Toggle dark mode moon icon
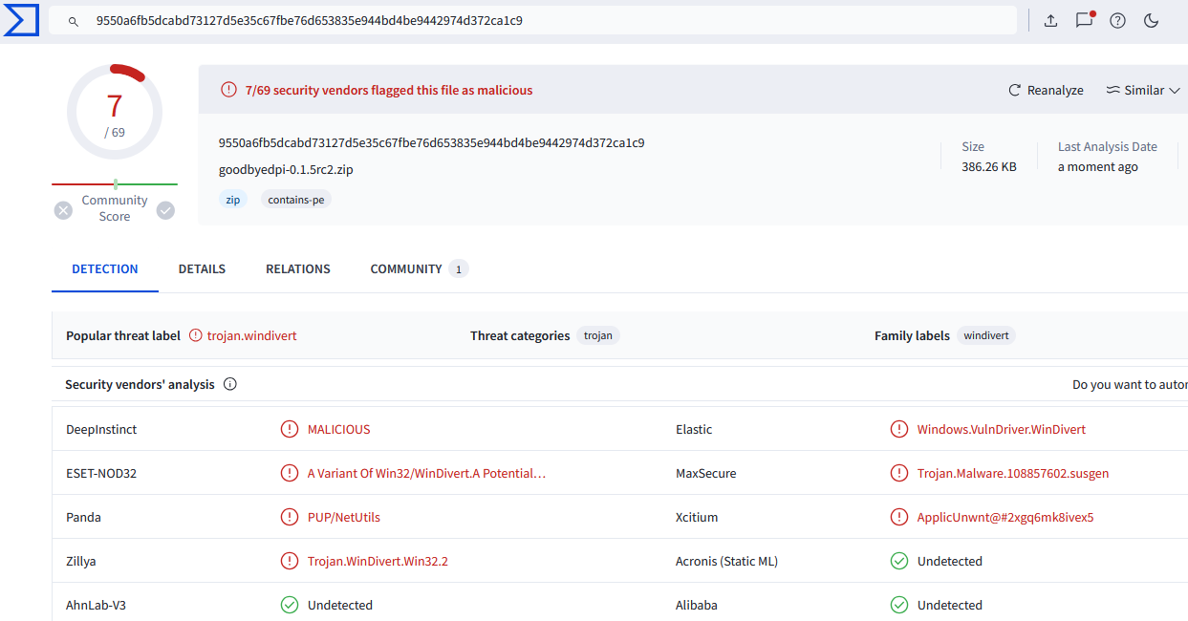The height and width of the screenshot is (621, 1188). [x=1151, y=20]
